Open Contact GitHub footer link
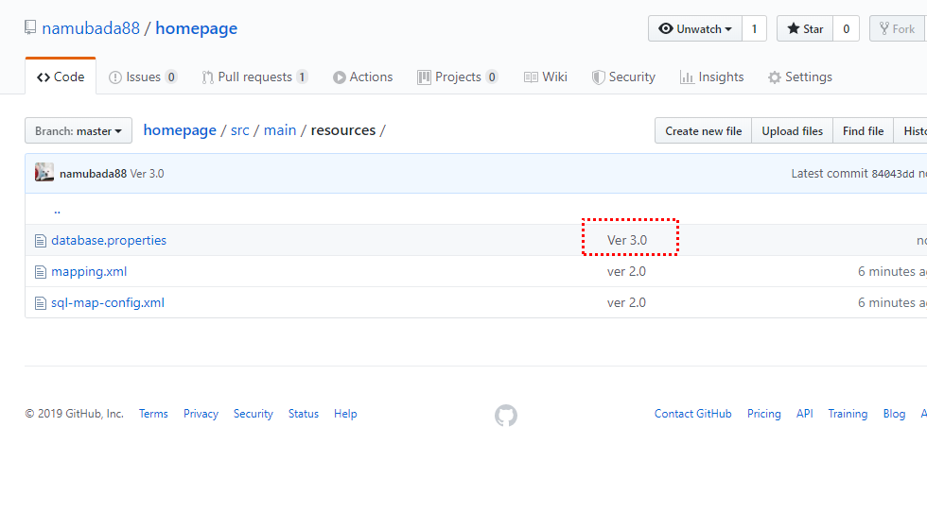The height and width of the screenshot is (529, 927). pyautogui.click(x=692, y=414)
